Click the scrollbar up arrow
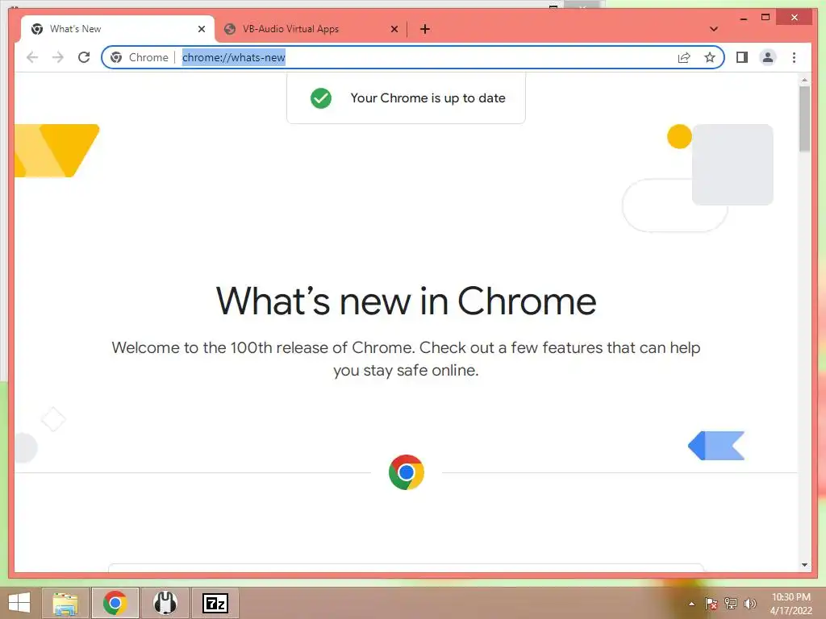 pyautogui.click(x=804, y=80)
